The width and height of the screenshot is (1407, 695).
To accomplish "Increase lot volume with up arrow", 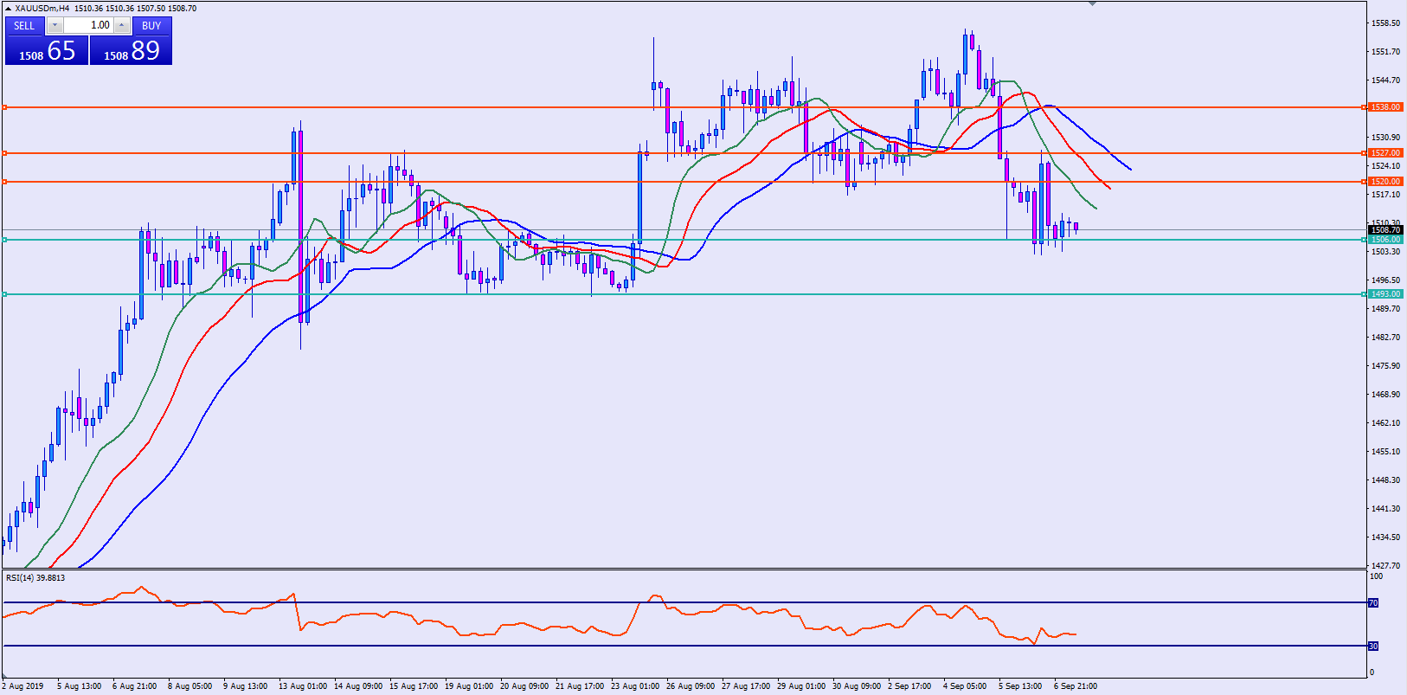I will pyautogui.click(x=122, y=26).
